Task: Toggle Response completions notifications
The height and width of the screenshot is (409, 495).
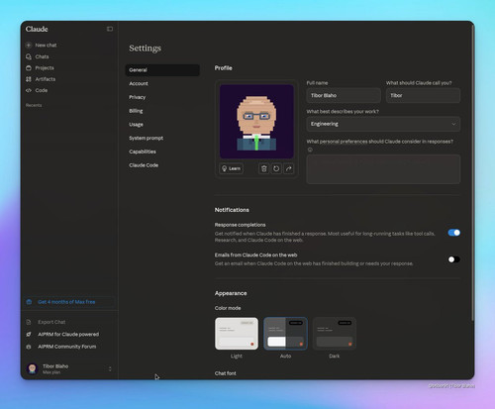Action: (x=454, y=233)
